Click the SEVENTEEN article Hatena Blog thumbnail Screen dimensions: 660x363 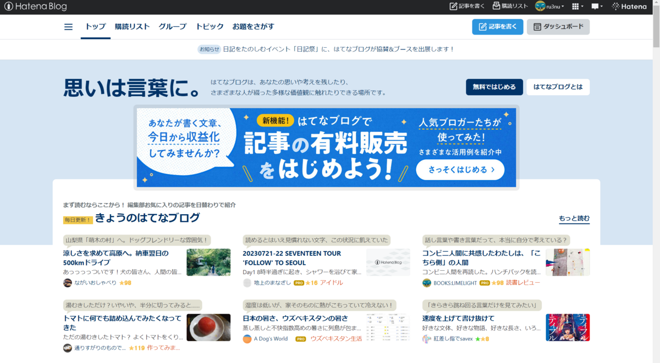pyautogui.click(x=388, y=262)
